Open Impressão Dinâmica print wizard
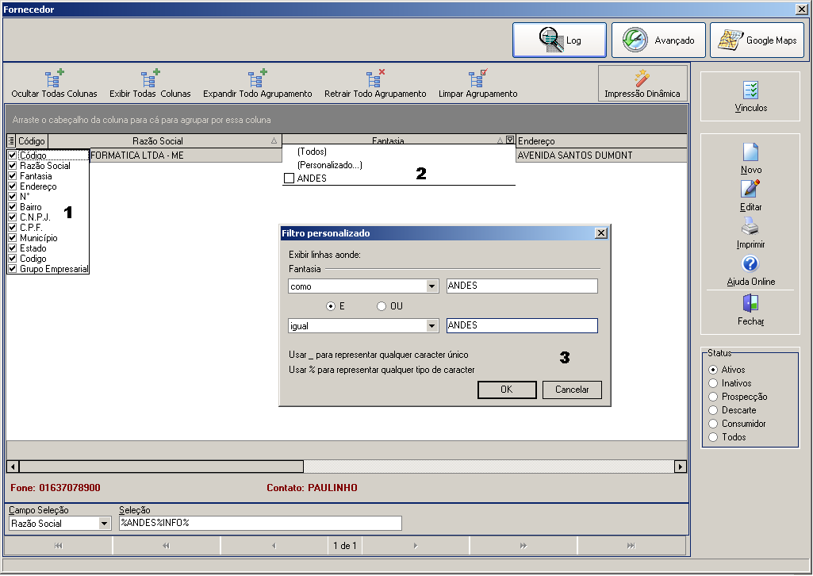This screenshot has width=813, height=576. [x=642, y=83]
